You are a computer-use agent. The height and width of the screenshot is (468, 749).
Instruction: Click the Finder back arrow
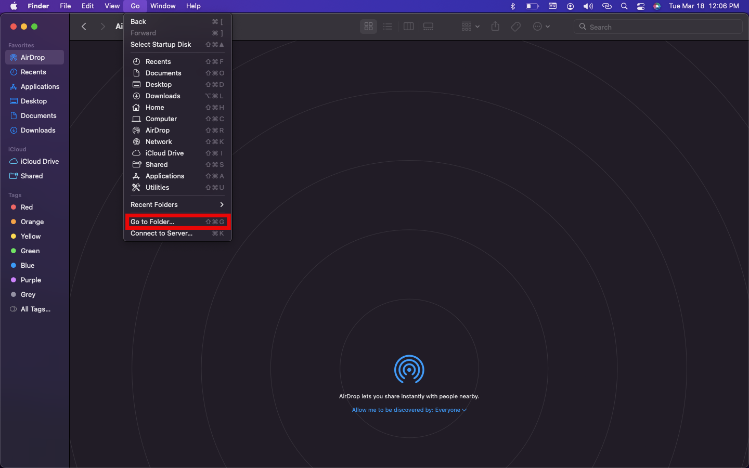84,27
